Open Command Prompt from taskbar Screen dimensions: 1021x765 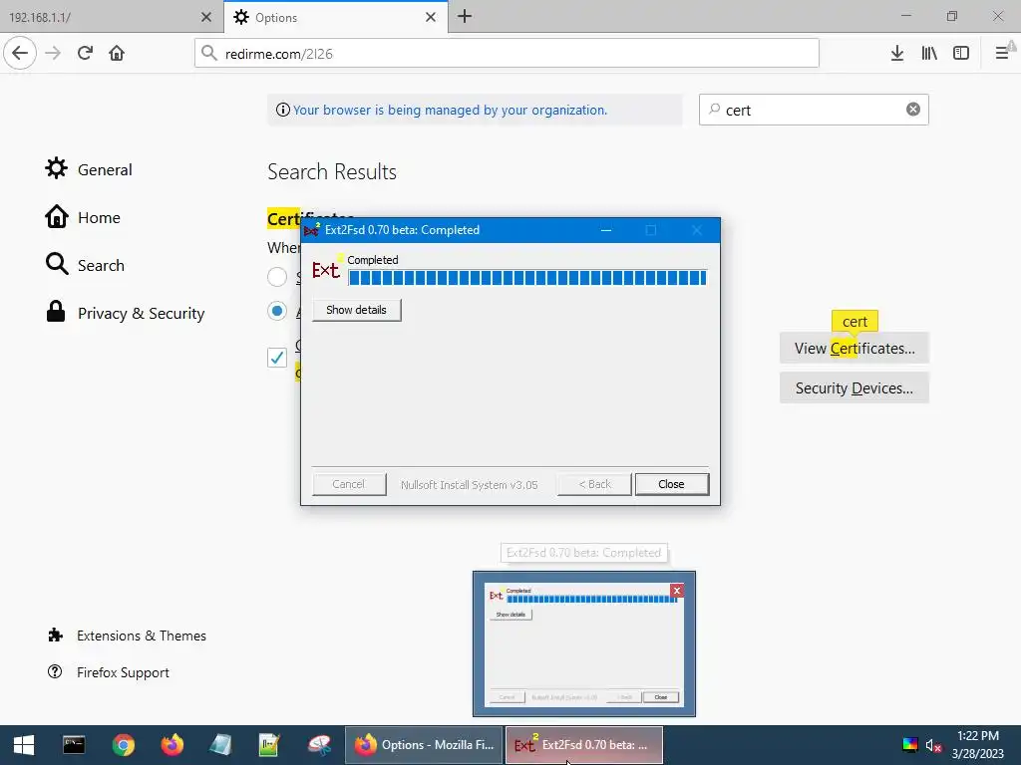point(74,745)
